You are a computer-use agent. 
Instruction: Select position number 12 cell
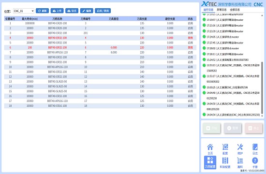pyautogui.click(x=10, y=77)
